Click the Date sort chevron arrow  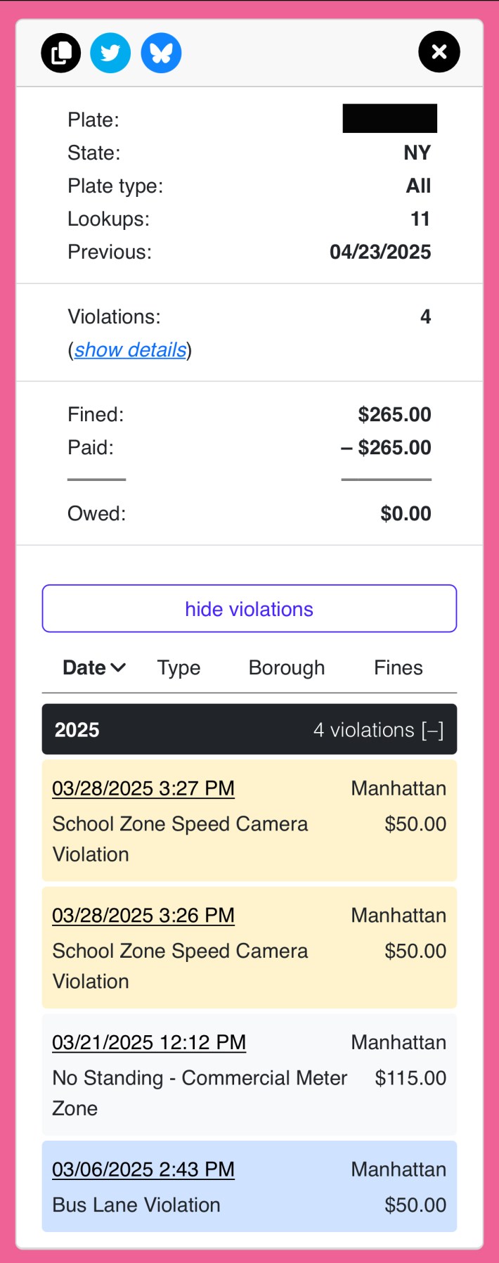118,667
